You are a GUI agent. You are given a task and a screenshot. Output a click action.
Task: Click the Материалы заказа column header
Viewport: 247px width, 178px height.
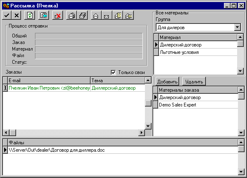pyautogui.click(x=198, y=90)
